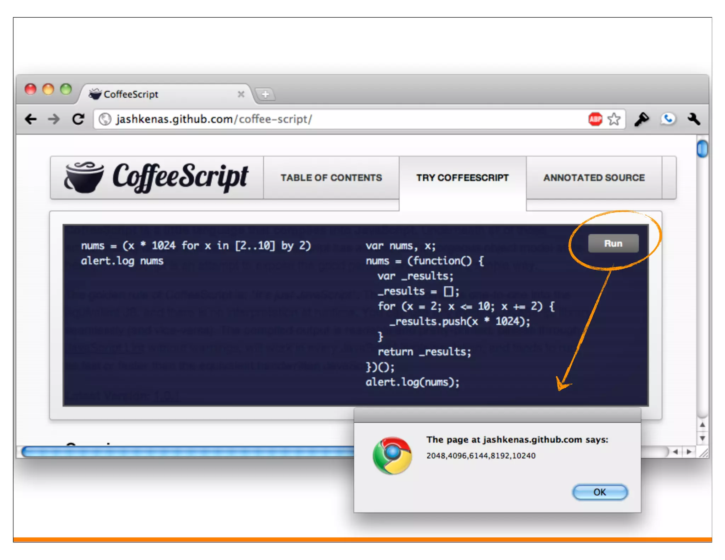725x560 pixels.
Task: Click the key extension icon
Action: [x=641, y=119]
